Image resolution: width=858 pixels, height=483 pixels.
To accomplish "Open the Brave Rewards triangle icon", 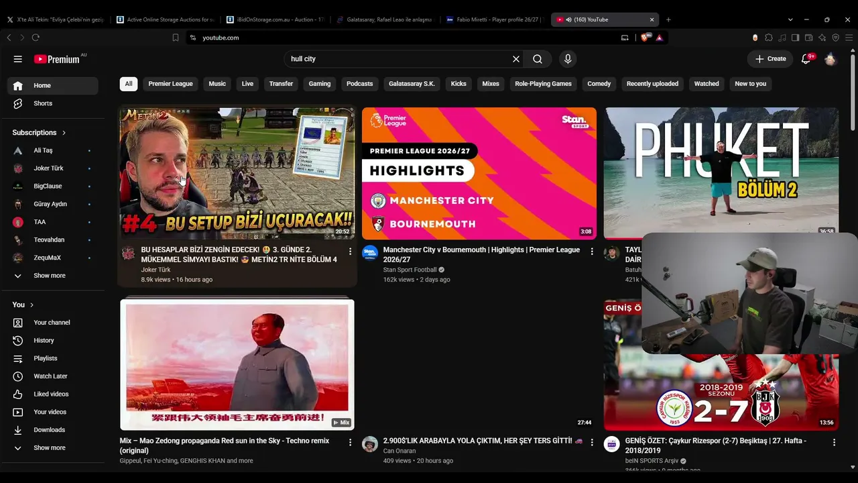I will [660, 38].
